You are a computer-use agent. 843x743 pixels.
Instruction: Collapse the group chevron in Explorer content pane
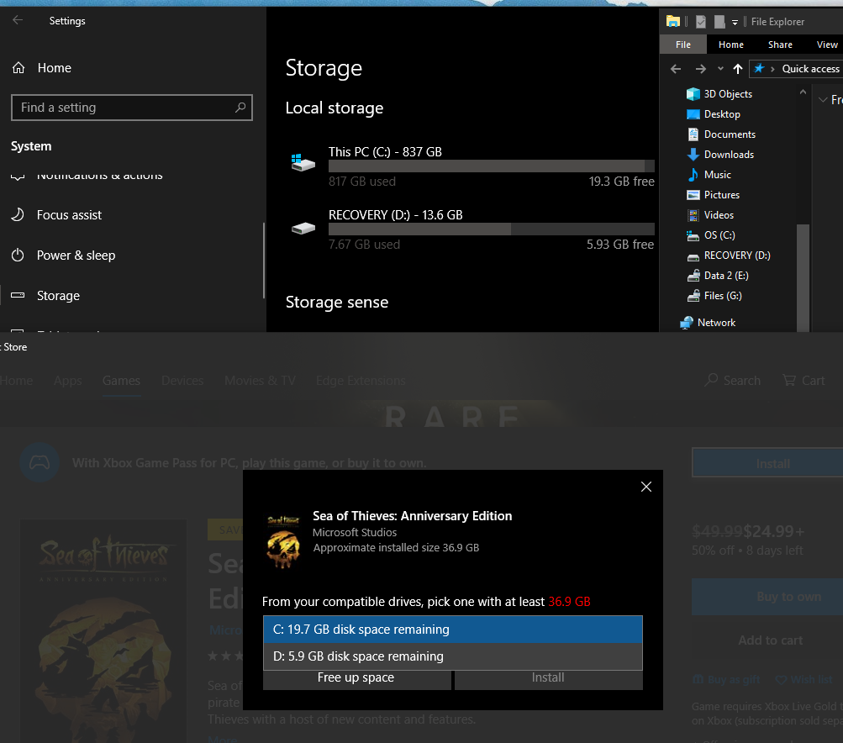(x=823, y=99)
